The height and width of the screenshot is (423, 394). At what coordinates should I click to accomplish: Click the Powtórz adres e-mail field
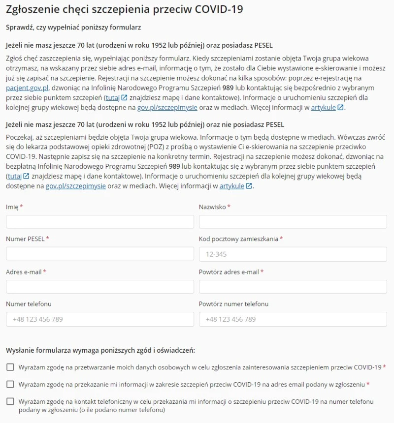(x=293, y=287)
